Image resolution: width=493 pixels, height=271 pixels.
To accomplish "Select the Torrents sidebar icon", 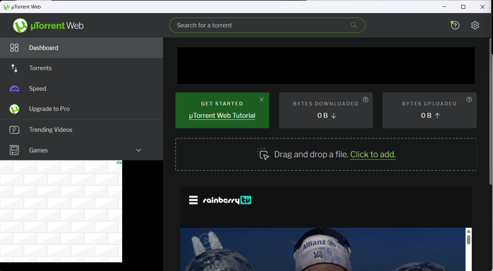I will coord(14,68).
